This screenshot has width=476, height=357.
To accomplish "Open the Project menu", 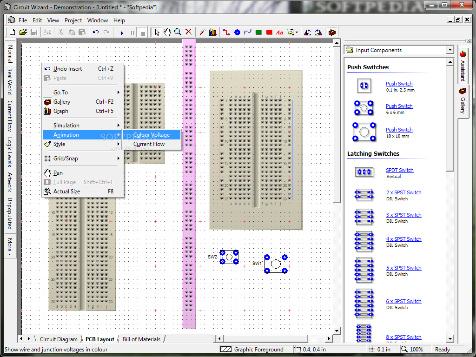I will [73, 20].
